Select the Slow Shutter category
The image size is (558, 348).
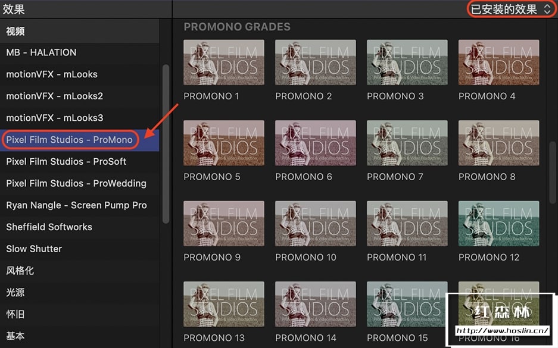80,249
